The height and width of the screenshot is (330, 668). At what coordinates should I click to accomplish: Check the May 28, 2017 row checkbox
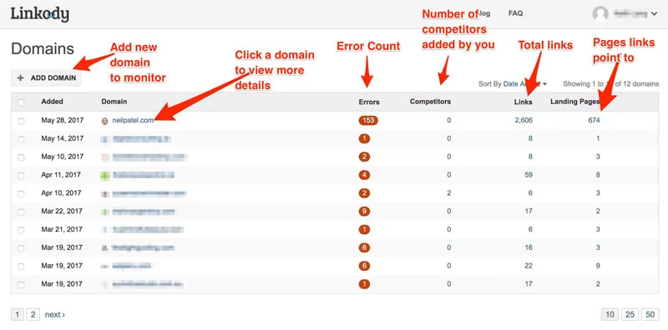point(21,121)
